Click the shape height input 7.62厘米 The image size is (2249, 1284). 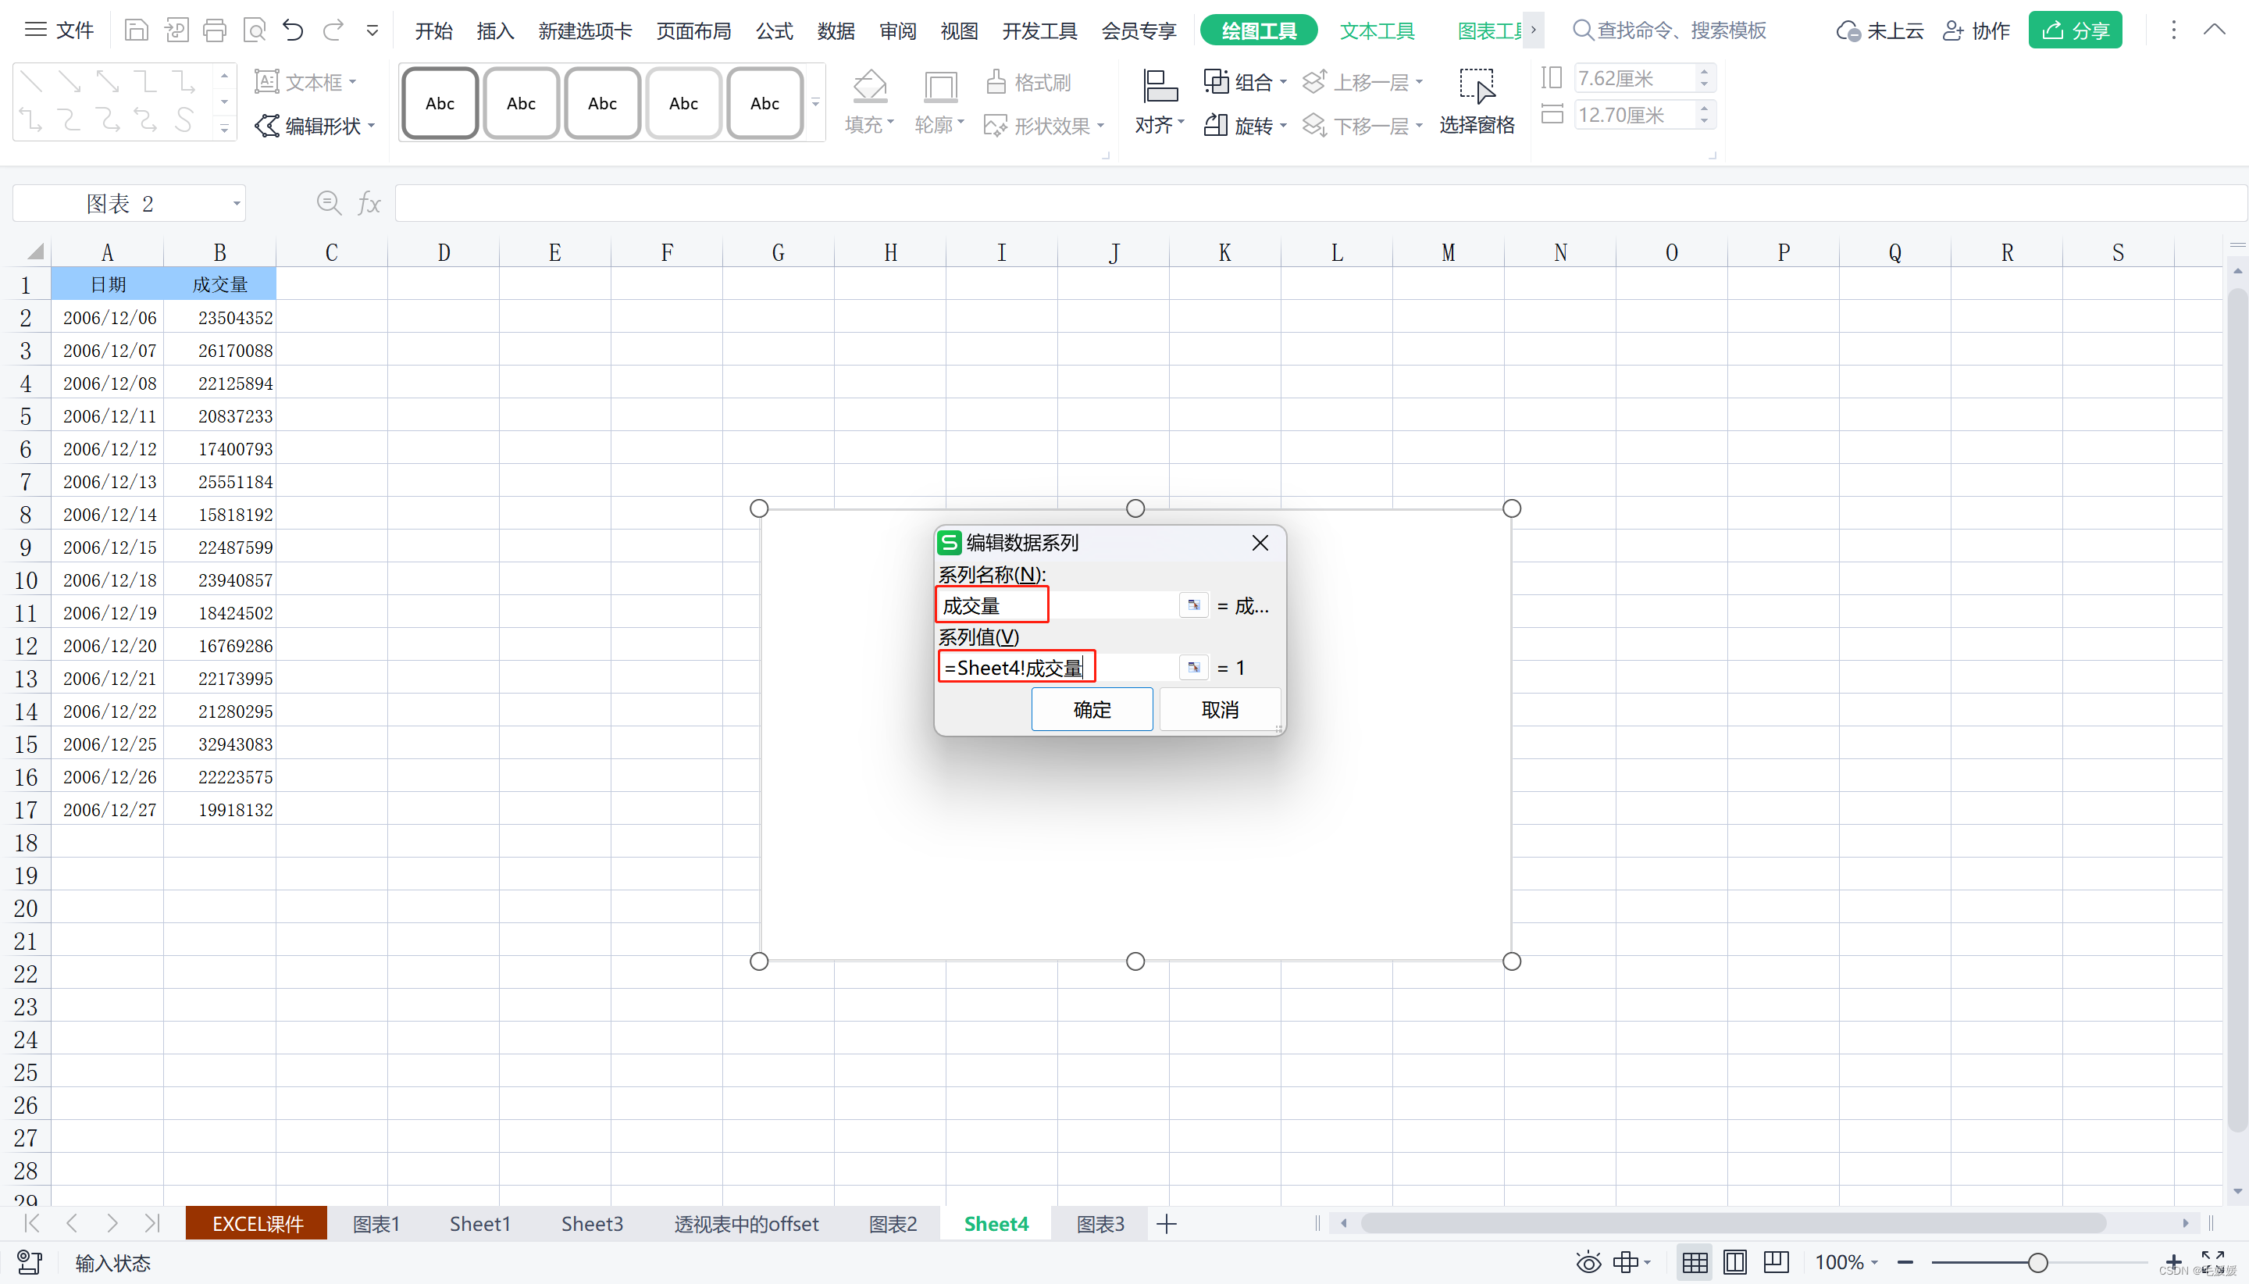pyautogui.click(x=1634, y=78)
